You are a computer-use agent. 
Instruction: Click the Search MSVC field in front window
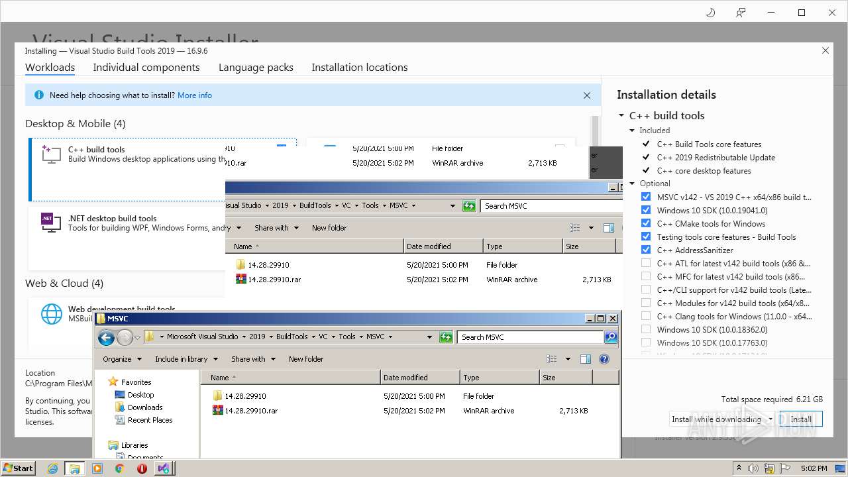[530, 337]
